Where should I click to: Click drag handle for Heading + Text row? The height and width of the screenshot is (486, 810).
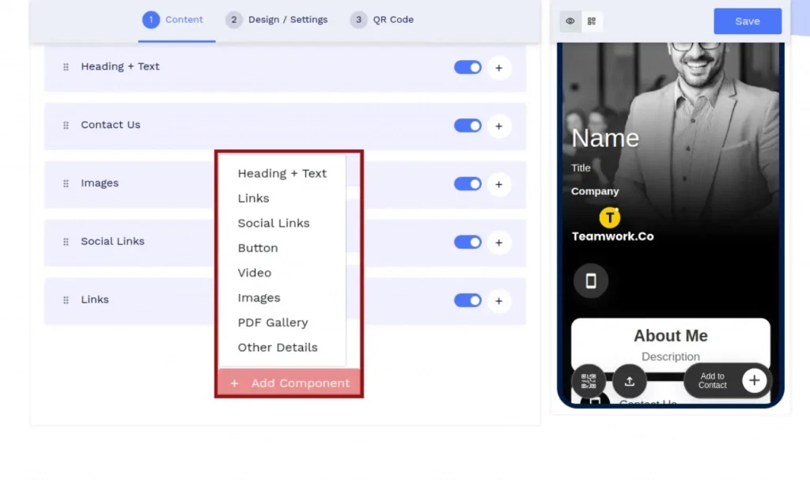[x=66, y=67]
